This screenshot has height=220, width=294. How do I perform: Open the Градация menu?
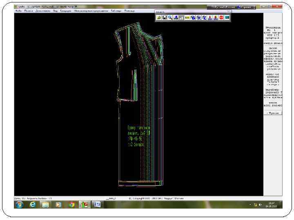tap(66, 11)
